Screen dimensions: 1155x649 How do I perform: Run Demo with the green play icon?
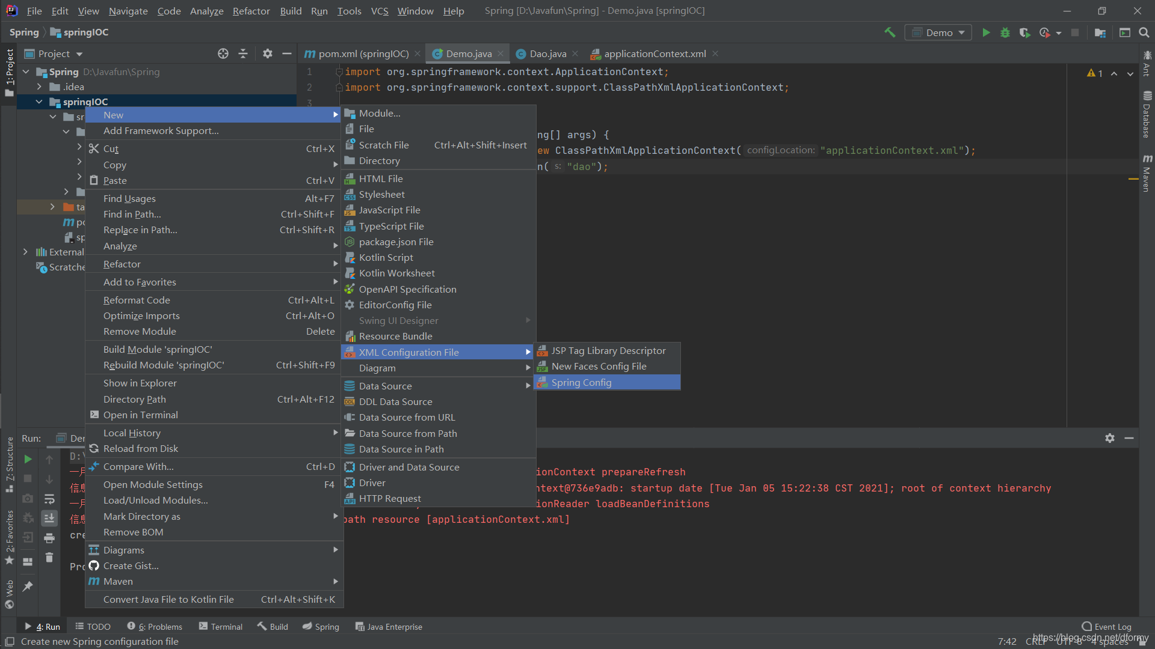986,32
